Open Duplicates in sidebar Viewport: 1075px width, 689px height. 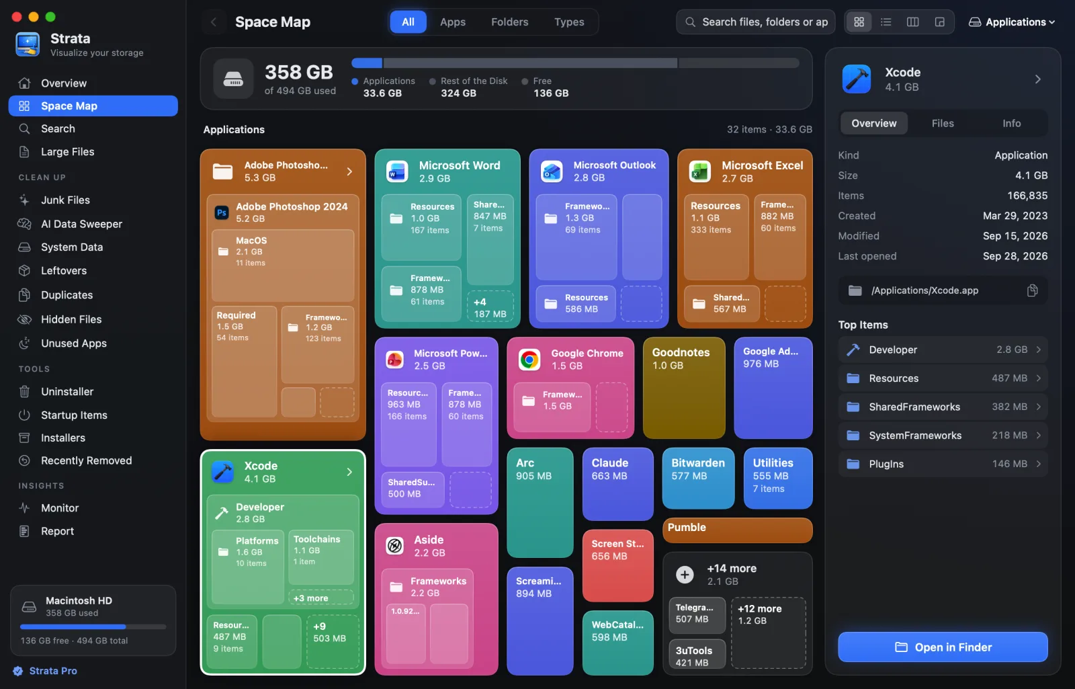click(x=93, y=295)
